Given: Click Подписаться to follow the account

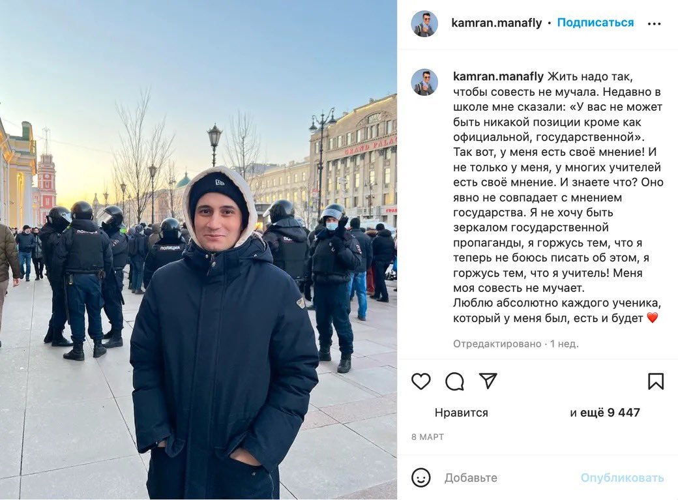Looking at the screenshot, I should (x=595, y=23).
